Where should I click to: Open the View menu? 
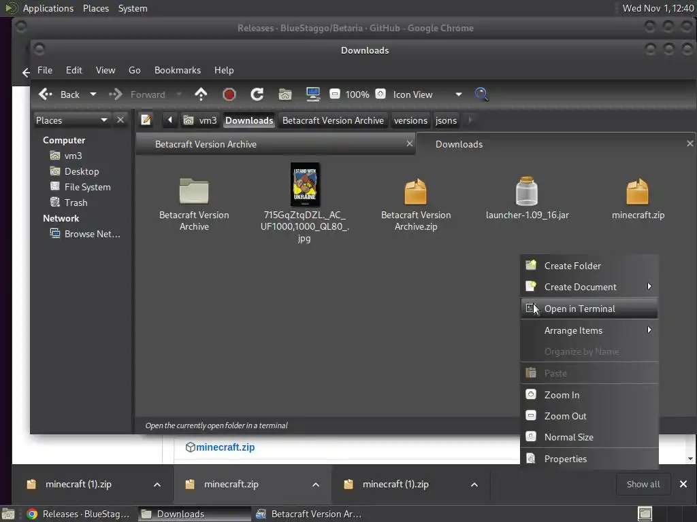106,70
